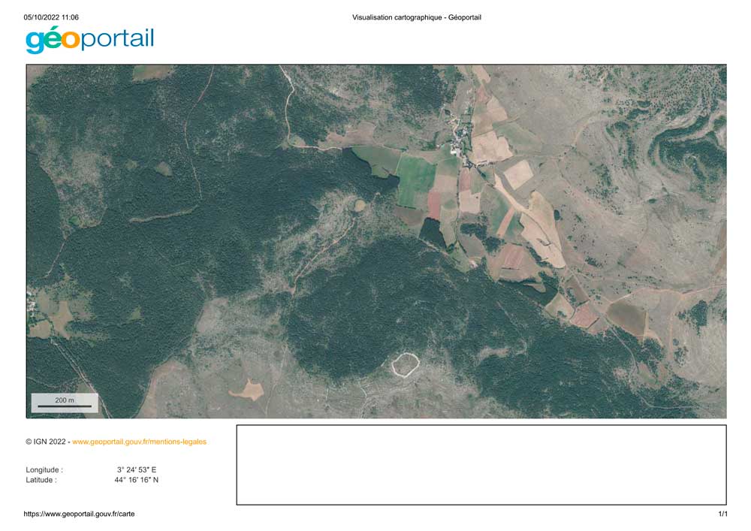
Task: Click the Latitude label
Action: click(x=41, y=480)
